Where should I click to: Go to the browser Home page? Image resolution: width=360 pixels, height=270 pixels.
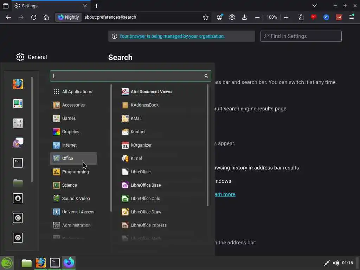pos(46,17)
